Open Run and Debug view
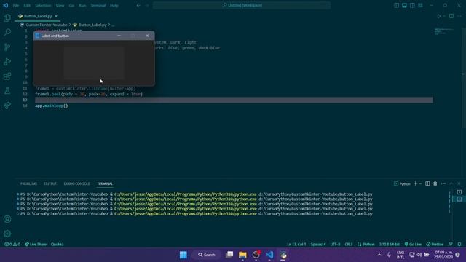The width and height of the screenshot is (466, 262). [x=7, y=61]
